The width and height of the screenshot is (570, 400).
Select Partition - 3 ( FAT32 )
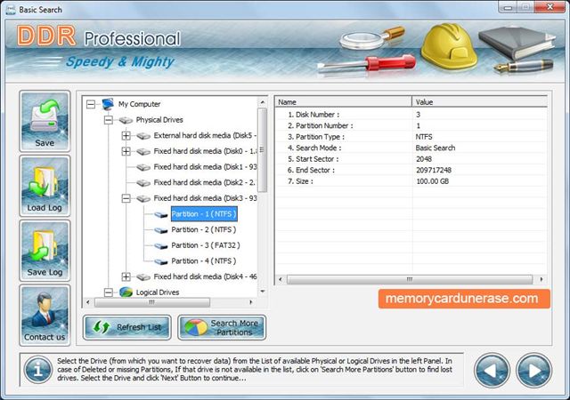click(206, 245)
